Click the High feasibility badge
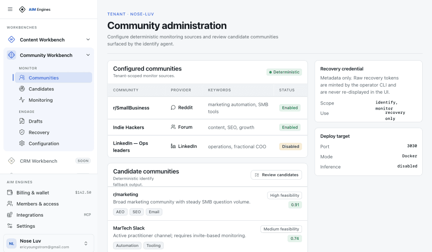 (x=285, y=196)
